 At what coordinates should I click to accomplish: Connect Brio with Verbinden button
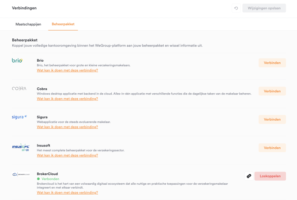click(x=272, y=63)
